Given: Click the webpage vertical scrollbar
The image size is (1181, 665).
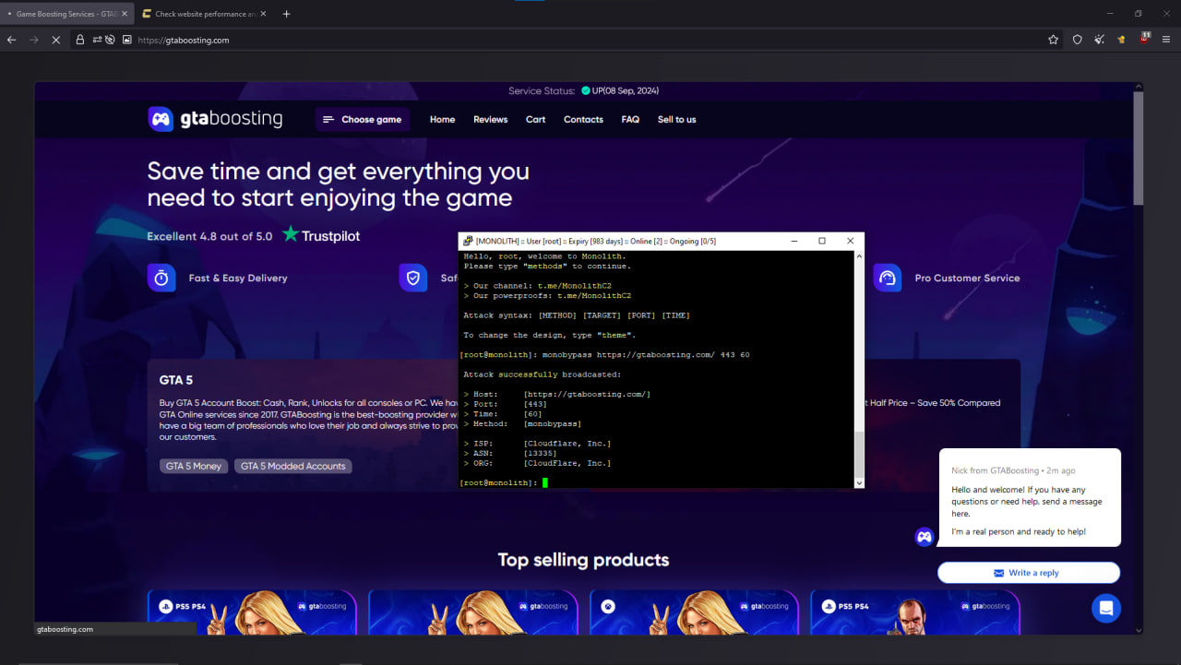Looking at the screenshot, I should [1139, 148].
